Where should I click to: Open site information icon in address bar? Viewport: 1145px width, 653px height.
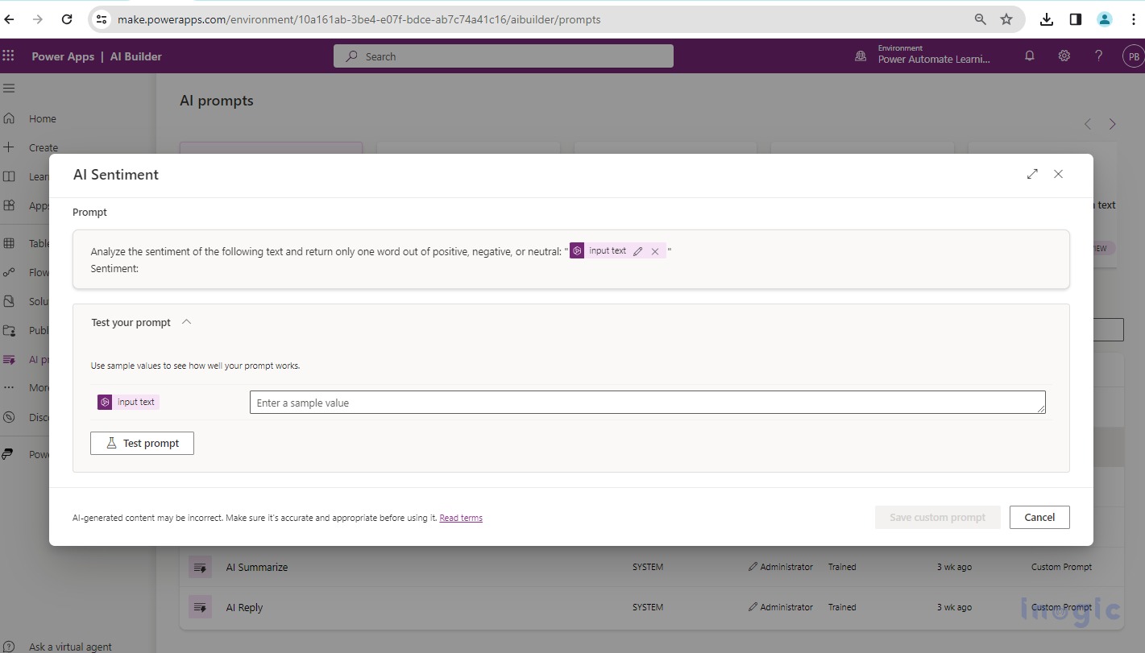[x=101, y=19]
